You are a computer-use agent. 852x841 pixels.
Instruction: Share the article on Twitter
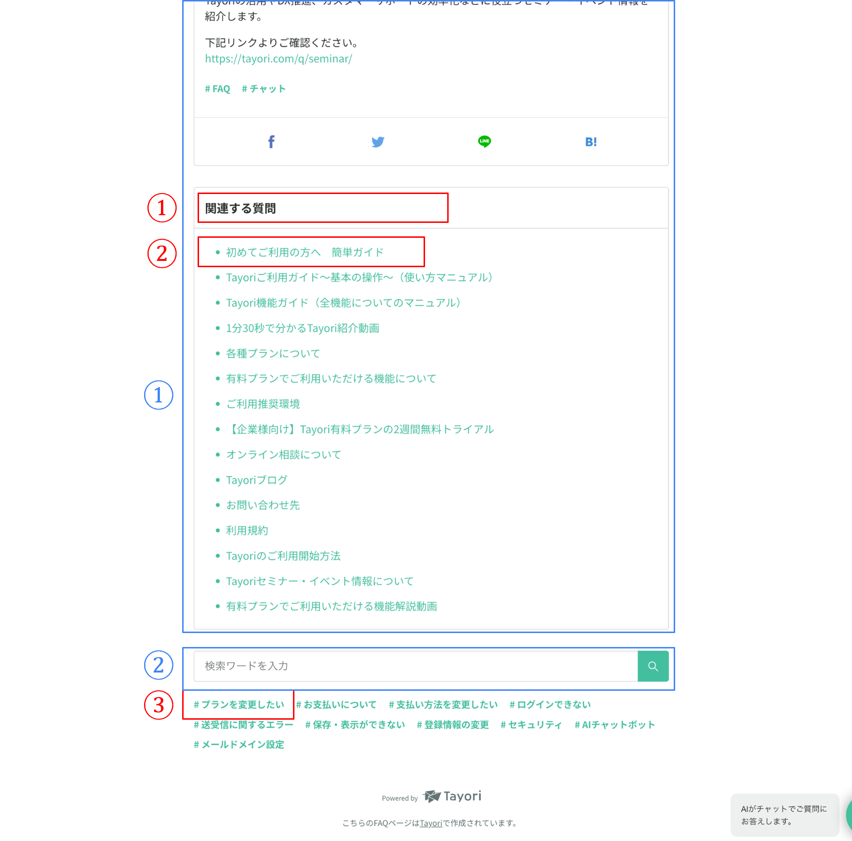pyautogui.click(x=378, y=142)
